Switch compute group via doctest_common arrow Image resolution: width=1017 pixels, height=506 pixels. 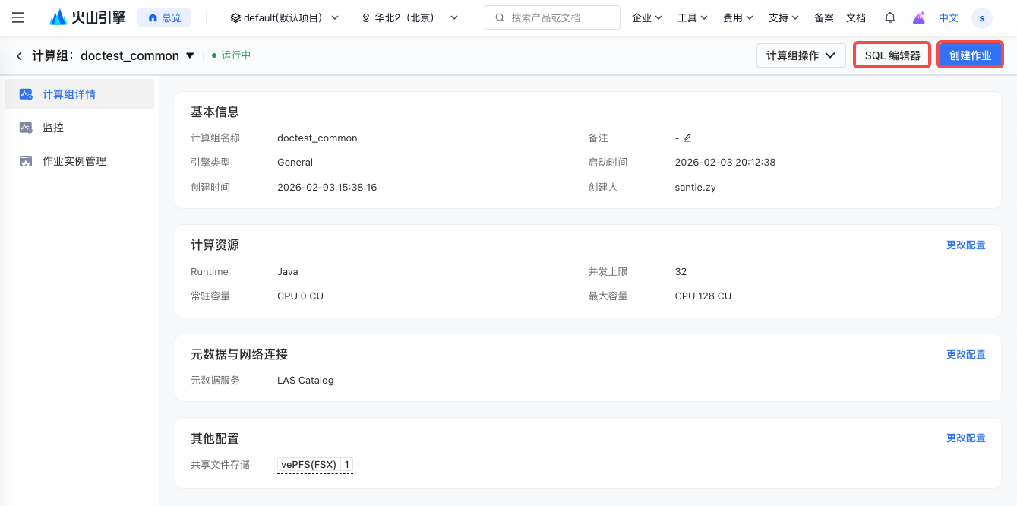190,55
